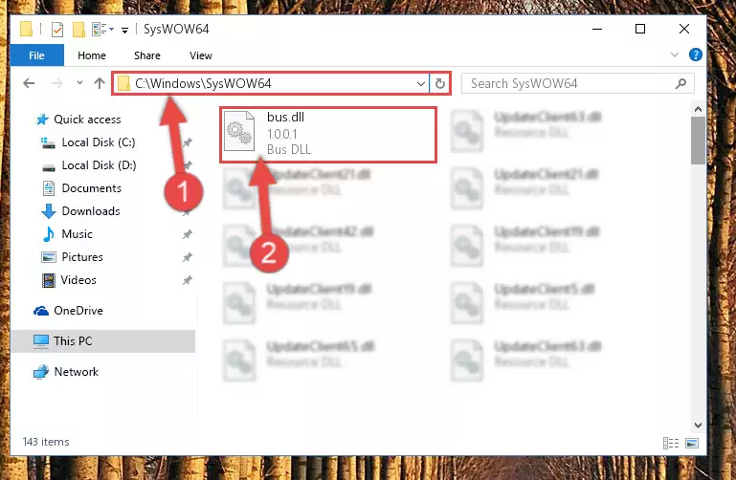The height and width of the screenshot is (480, 736).
Task: Click the bus.dll gear file icon
Action: click(x=239, y=132)
